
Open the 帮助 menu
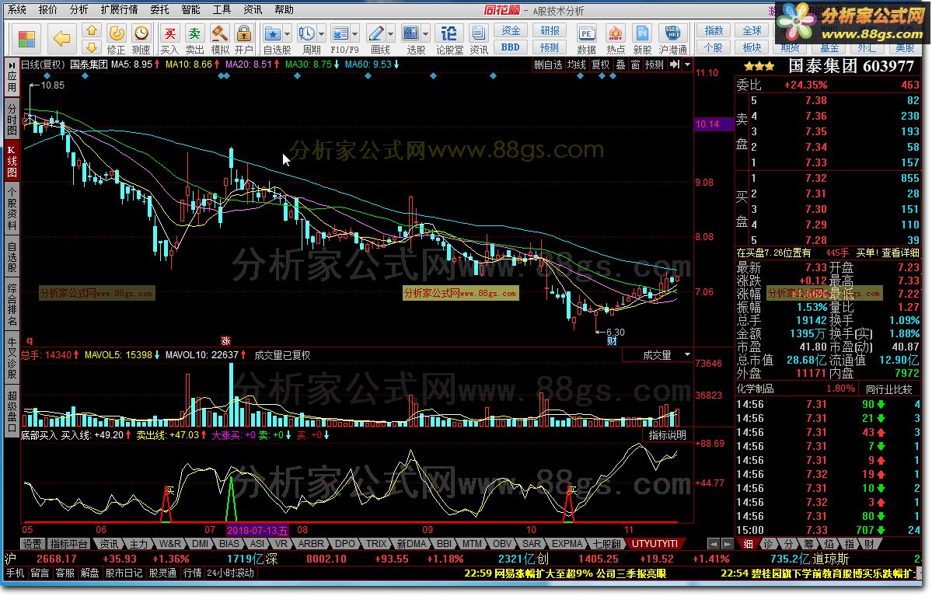click(284, 9)
